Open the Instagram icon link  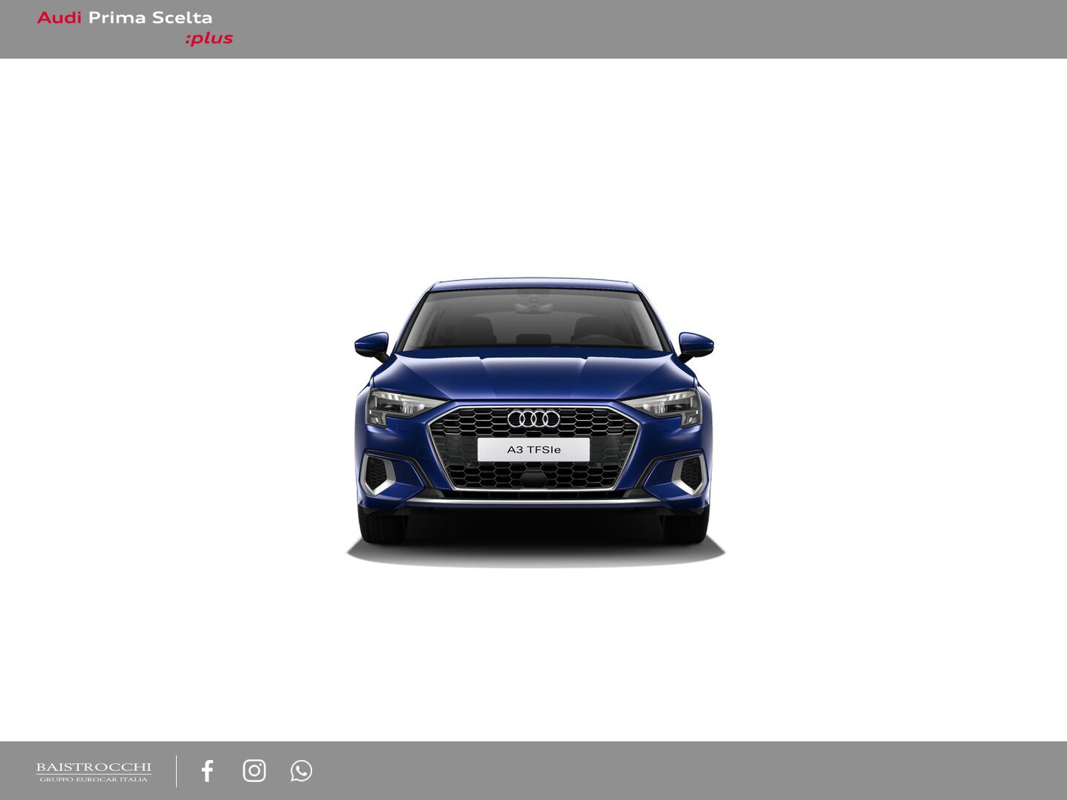[254, 771]
